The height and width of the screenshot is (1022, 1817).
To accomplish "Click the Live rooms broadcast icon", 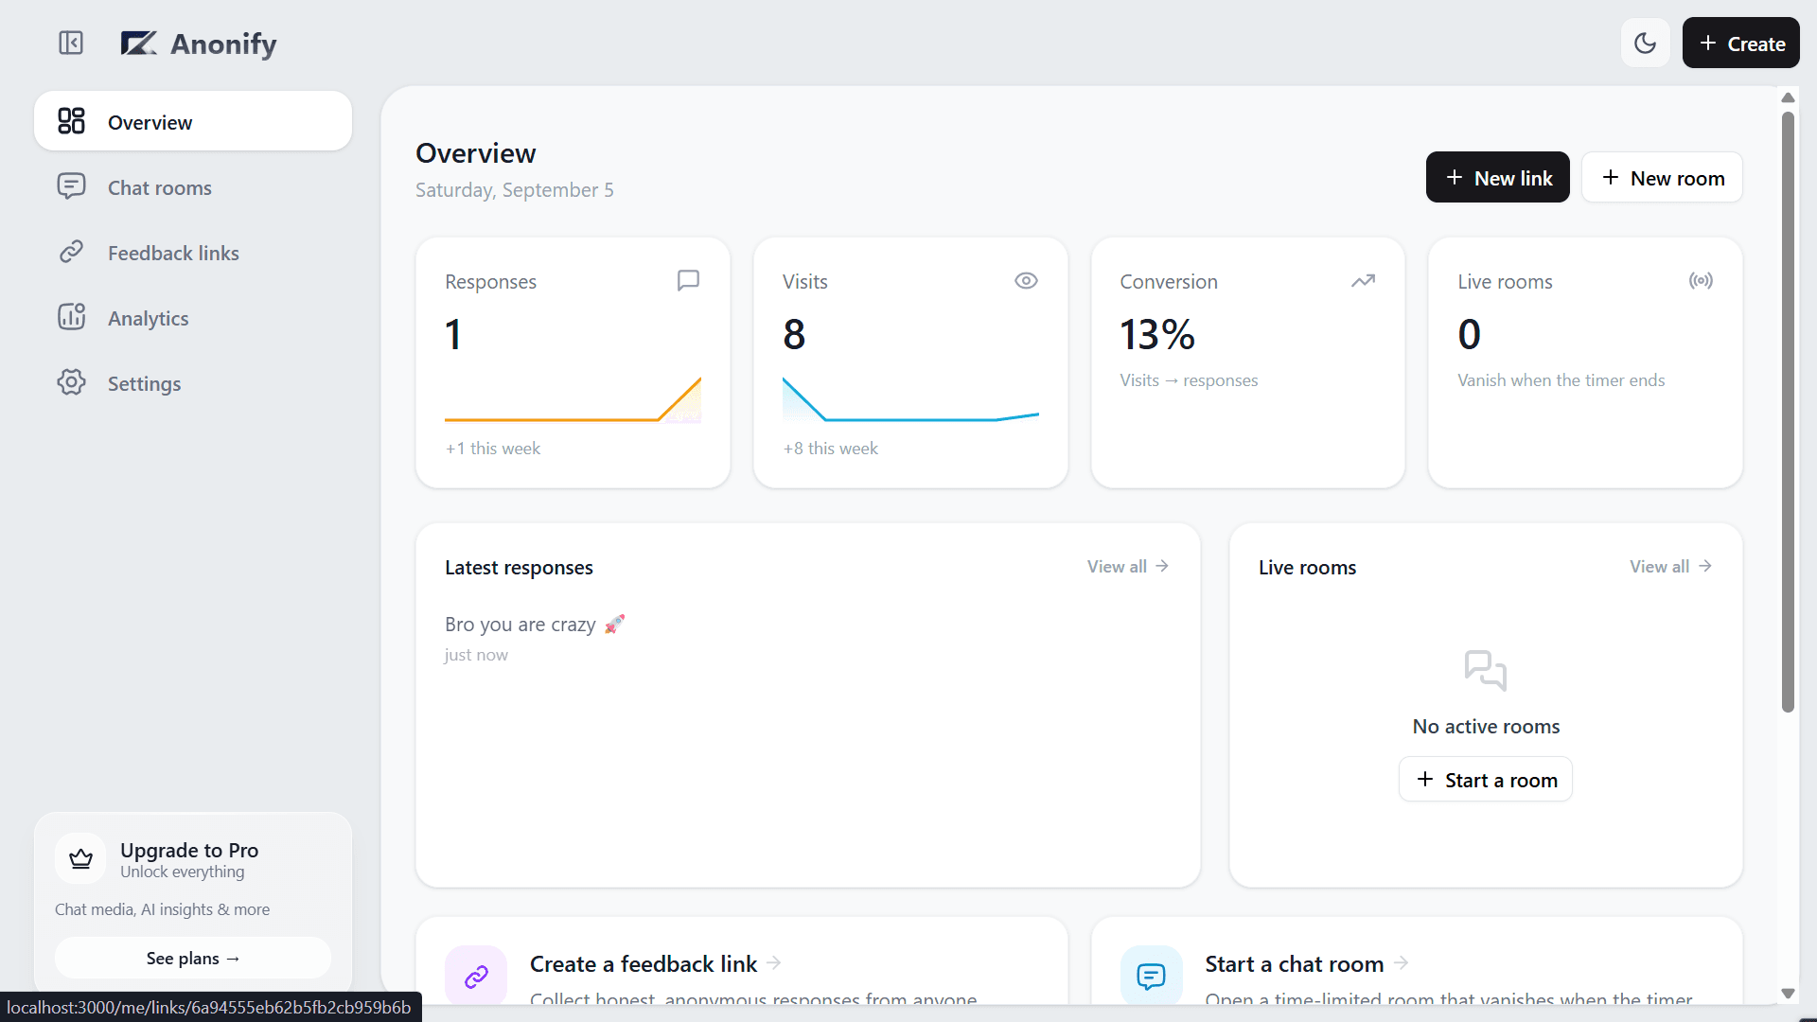I will pyautogui.click(x=1701, y=280).
